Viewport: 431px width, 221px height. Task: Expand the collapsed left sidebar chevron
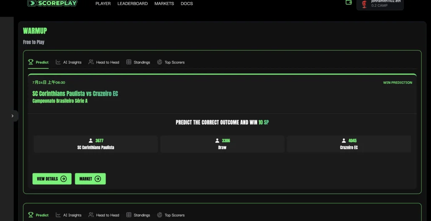pos(12,116)
